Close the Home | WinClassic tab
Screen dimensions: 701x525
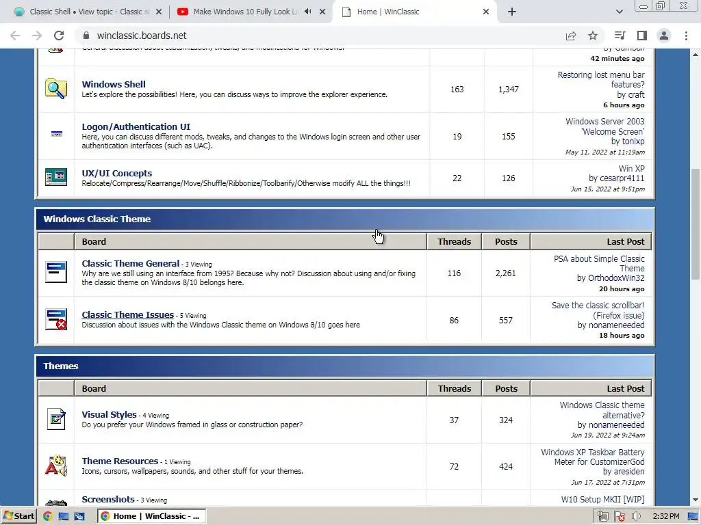click(x=486, y=12)
